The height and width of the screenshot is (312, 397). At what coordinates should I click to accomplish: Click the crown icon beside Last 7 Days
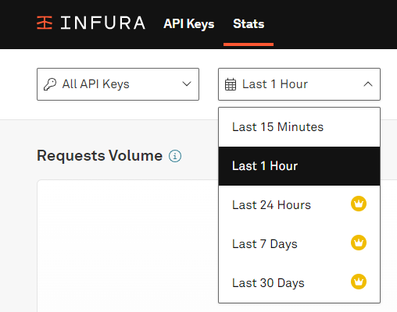point(359,243)
